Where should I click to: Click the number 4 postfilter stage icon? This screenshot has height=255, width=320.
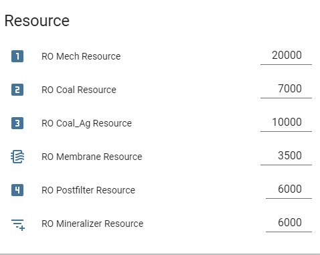click(x=17, y=190)
